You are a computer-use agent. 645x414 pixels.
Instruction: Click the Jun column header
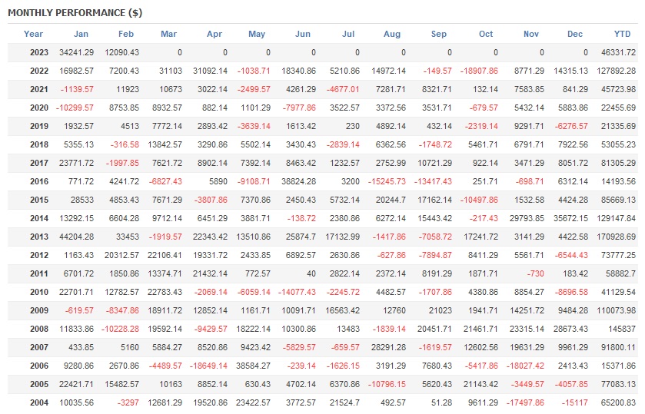click(303, 34)
